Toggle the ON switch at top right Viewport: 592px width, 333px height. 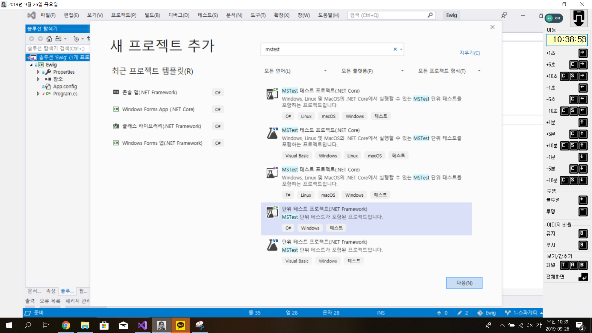coord(554,18)
